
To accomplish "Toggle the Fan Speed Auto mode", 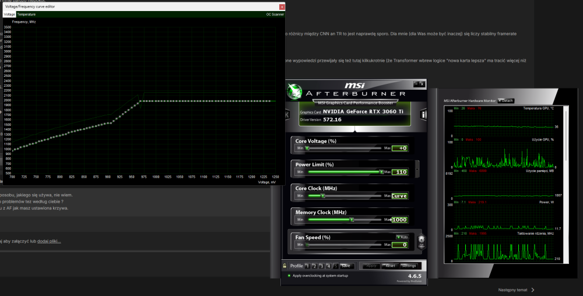I will point(402,237).
